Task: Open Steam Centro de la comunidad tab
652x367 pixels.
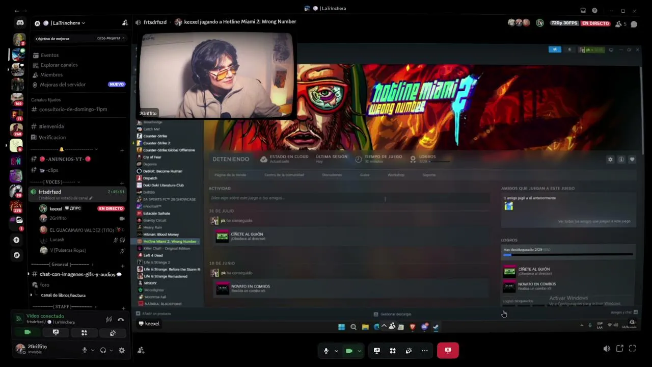Action: (x=284, y=175)
